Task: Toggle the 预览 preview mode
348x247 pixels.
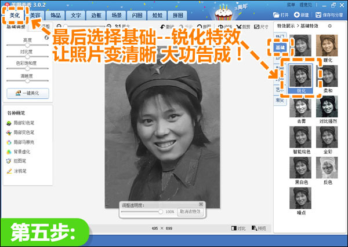Action: point(259,228)
